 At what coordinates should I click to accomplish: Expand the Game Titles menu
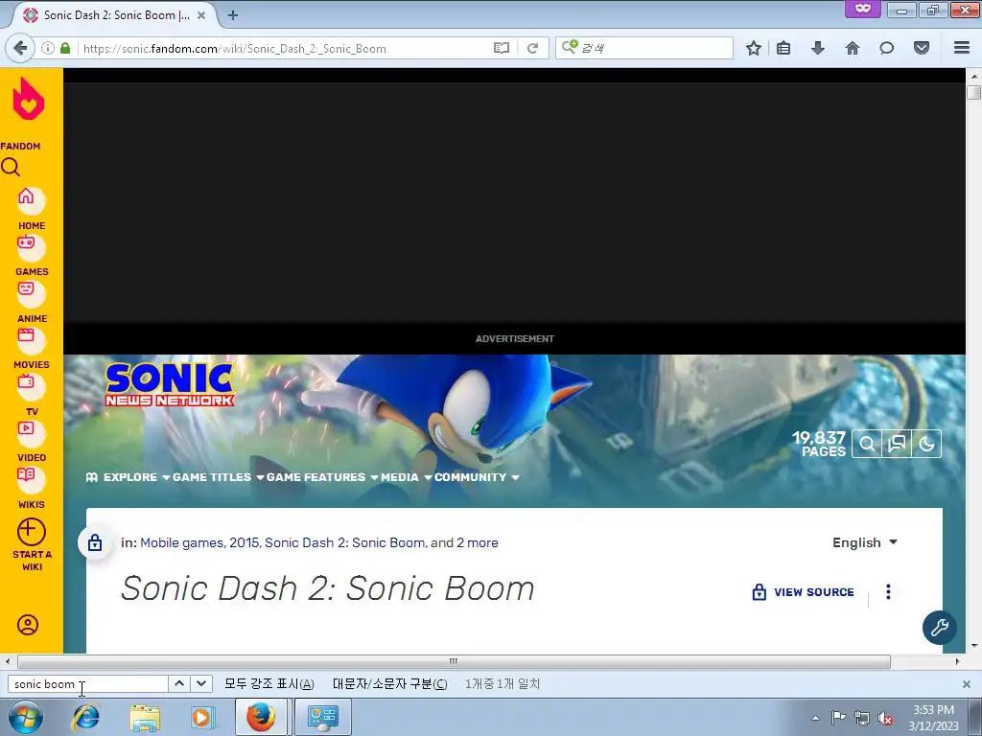[218, 477]
